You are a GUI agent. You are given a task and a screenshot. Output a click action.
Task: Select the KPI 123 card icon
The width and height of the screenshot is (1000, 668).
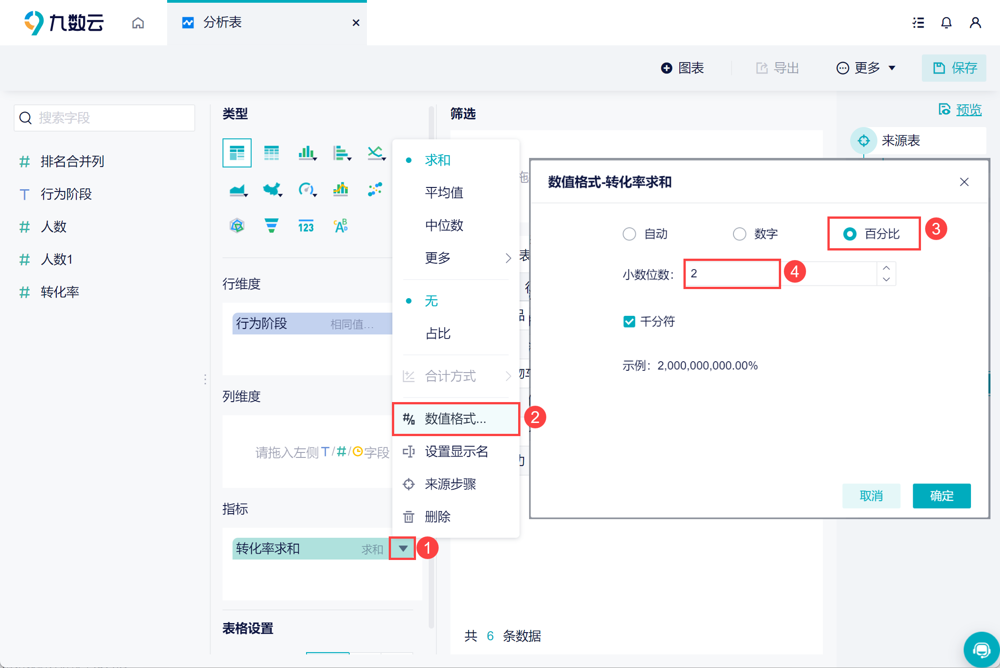click(306, 226)
